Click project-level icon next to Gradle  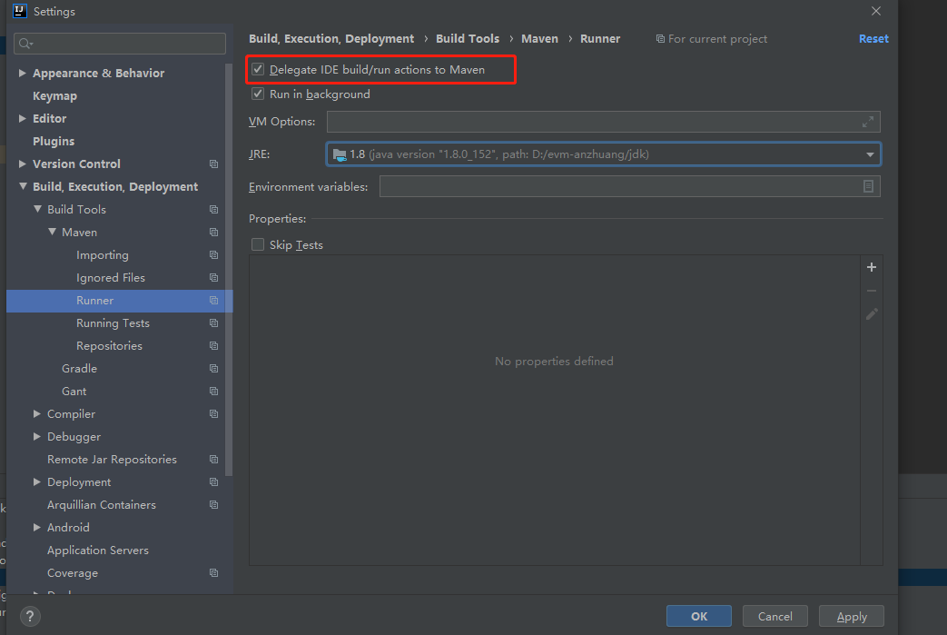[213, 369]
